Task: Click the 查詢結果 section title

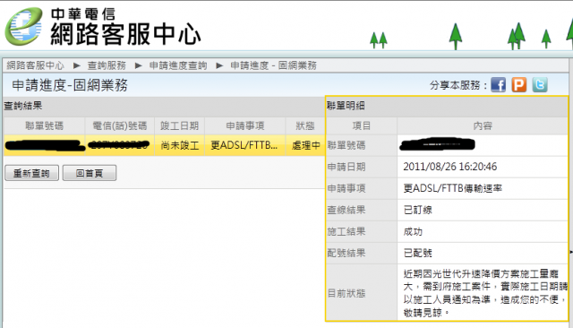Action: click(23, 106)
